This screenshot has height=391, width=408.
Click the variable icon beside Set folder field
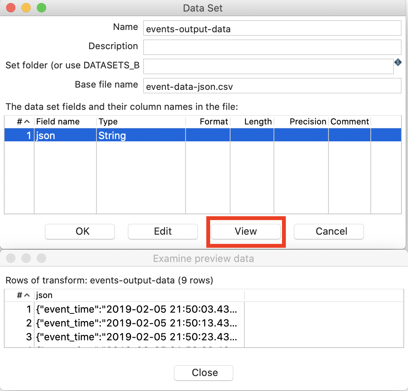tap(398, 63)
